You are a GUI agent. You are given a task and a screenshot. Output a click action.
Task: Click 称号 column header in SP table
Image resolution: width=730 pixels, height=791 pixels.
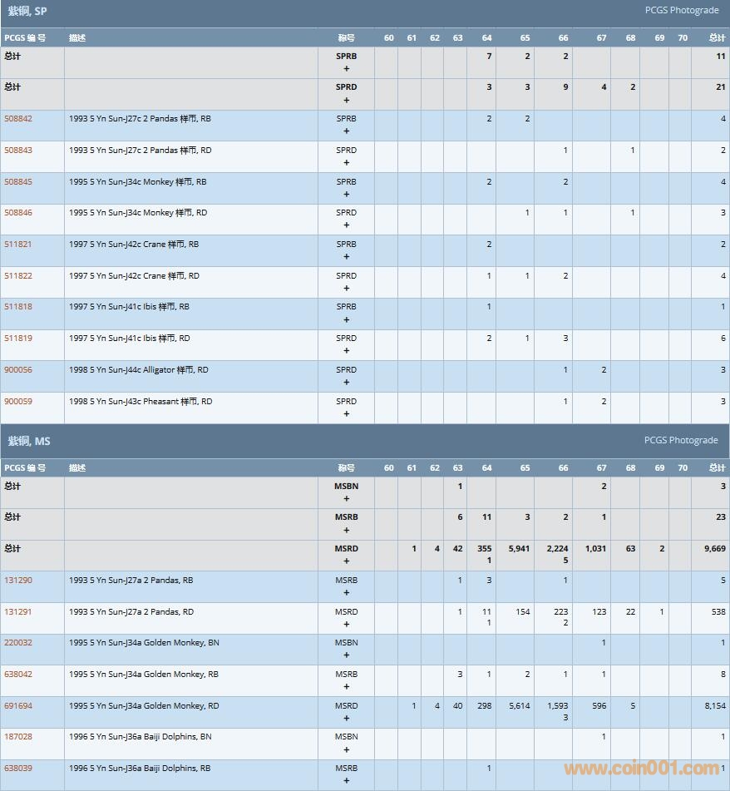tap(346, 38)
